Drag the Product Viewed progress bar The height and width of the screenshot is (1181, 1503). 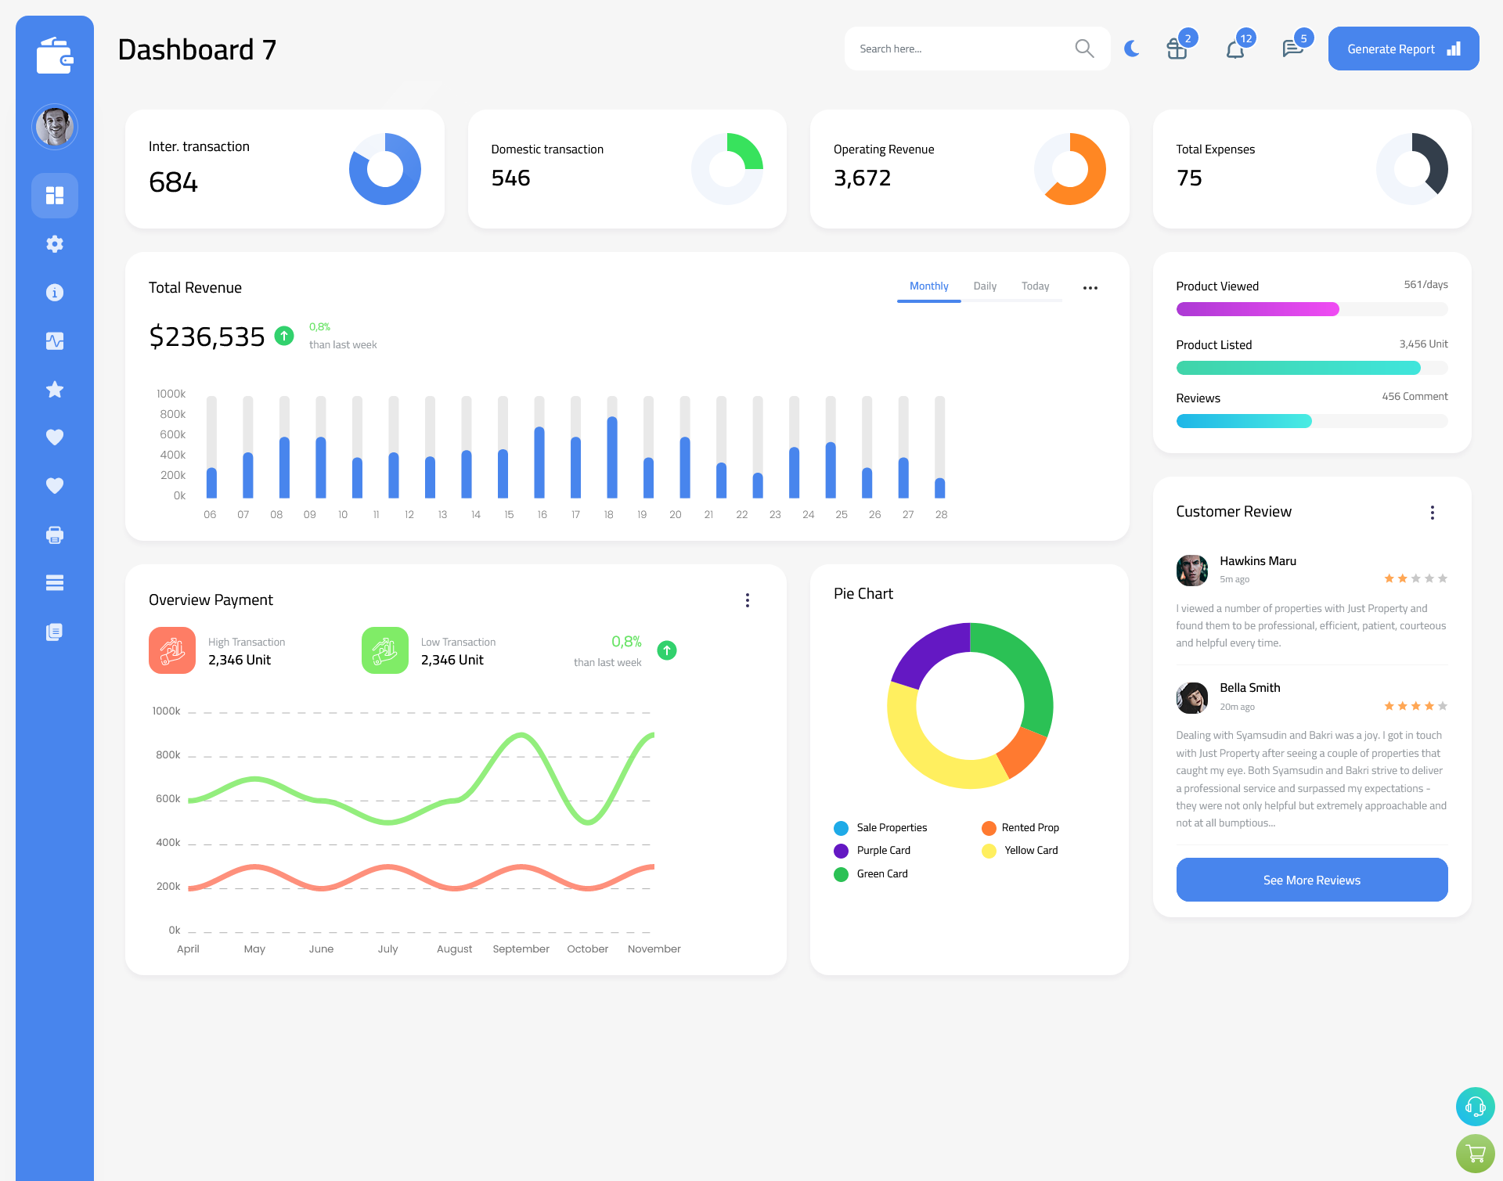[1311, 310]
